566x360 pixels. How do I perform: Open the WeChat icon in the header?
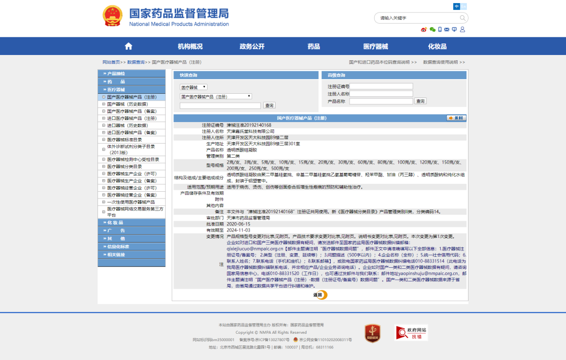tap(432, 30)
